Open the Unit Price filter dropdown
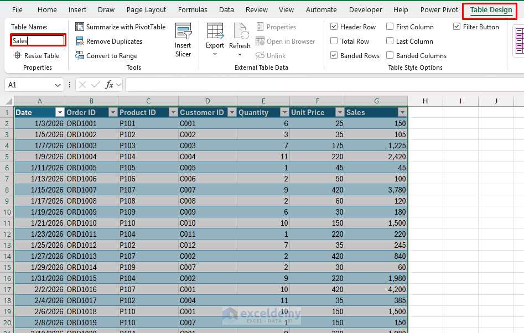 click(x=340, y=112)
